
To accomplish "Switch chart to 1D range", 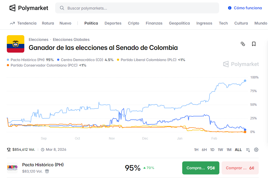I will [212, 150].
